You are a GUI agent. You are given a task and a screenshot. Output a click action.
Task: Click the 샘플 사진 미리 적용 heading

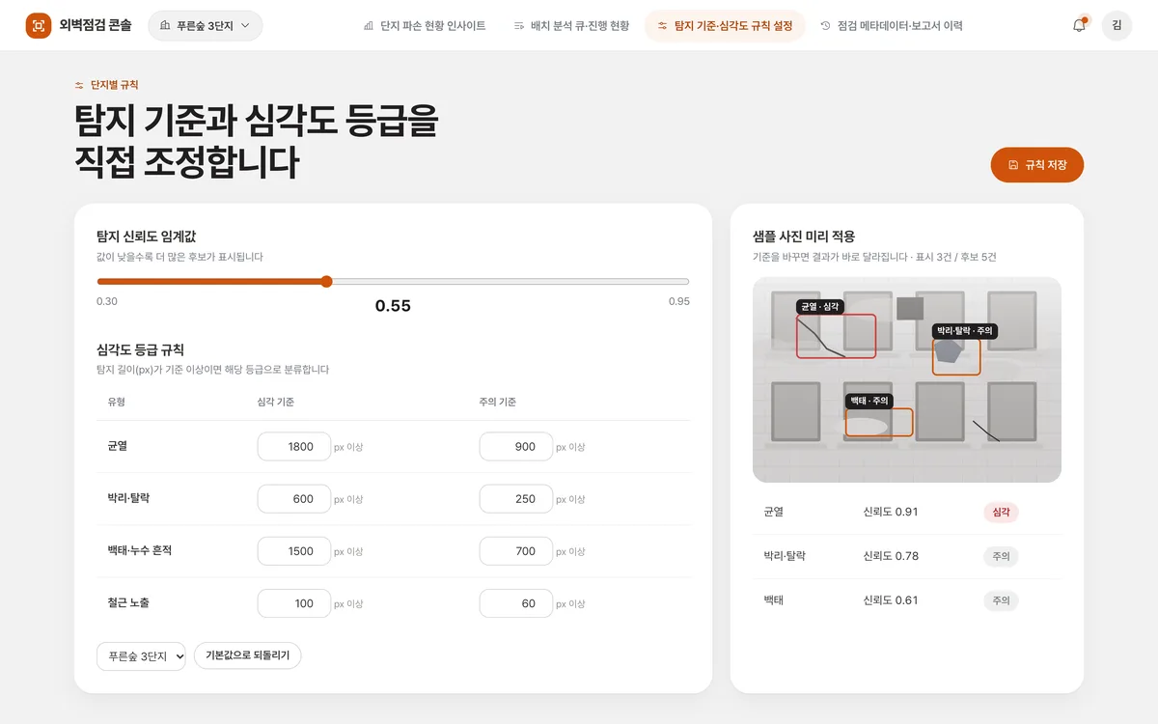(804, 236)
